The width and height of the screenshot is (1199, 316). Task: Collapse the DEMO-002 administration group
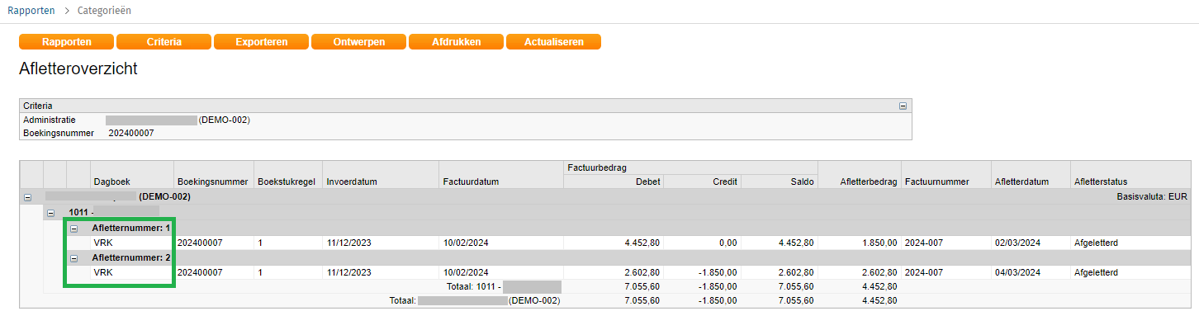coord(27,197)
